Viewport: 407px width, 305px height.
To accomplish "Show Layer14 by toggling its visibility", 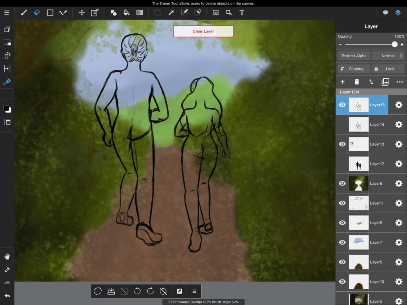I will 342,125.
